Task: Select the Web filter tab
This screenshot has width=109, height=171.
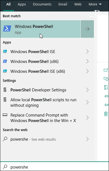Action: [x=78, y=4]
